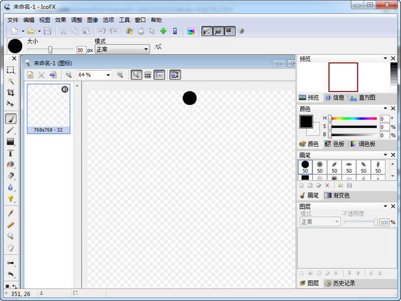Viewport: 401px width, 301px height.
Task: Select the rectangular marquee selection tool
Action: click(x=11, y=69)
